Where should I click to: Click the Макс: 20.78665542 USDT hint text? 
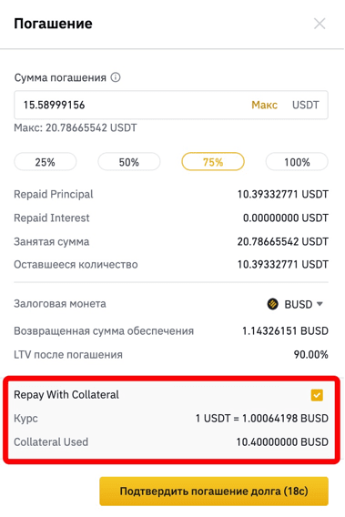pos(76,127)
